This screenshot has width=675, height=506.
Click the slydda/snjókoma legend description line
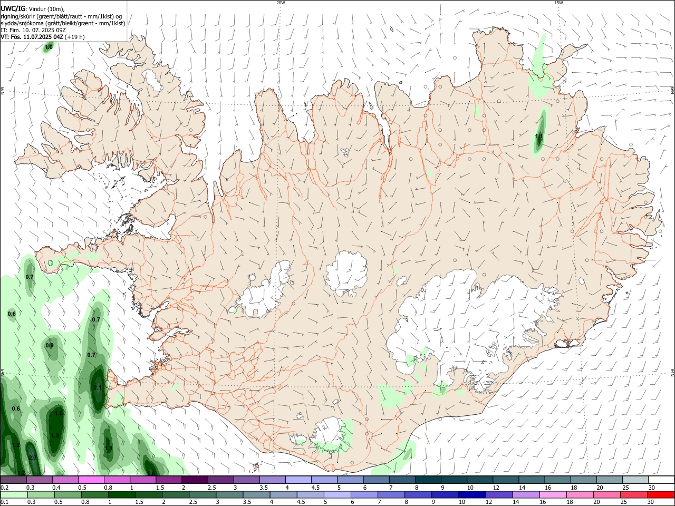[x=63, y=23]
